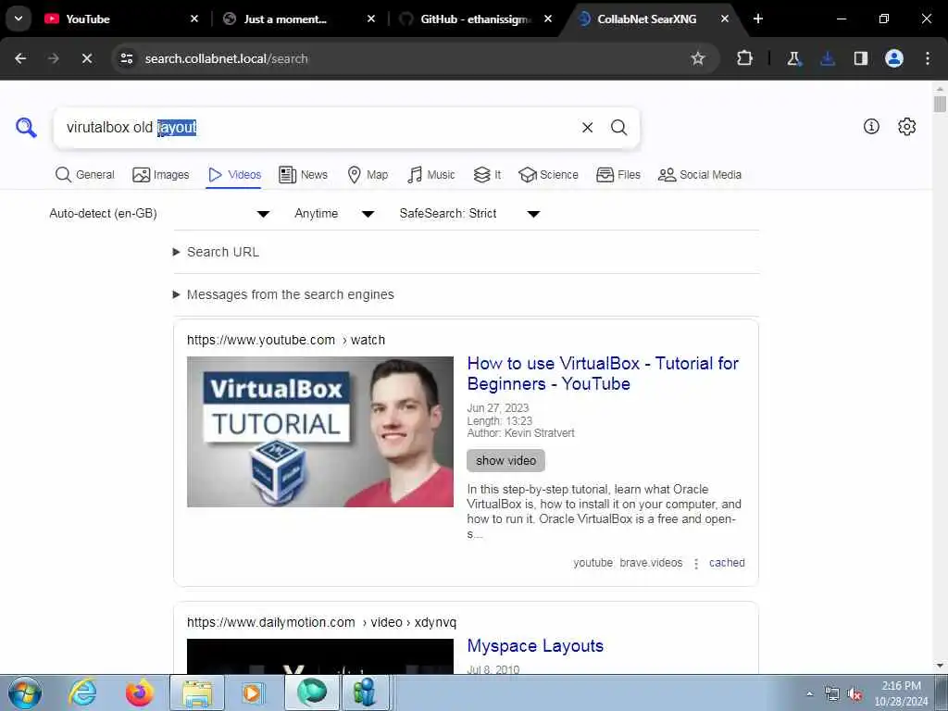Screen dimensions: 948x711
Task: Open the info about page icon
Action: [871, 126]
